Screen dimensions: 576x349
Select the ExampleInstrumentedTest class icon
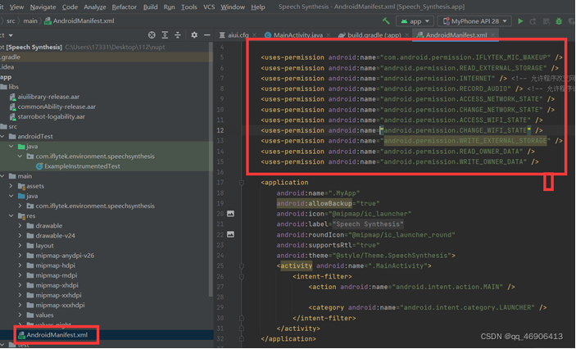click(x=39, y=166)
